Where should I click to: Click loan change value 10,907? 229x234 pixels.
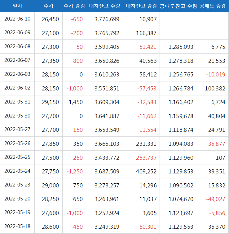[148, 19]
